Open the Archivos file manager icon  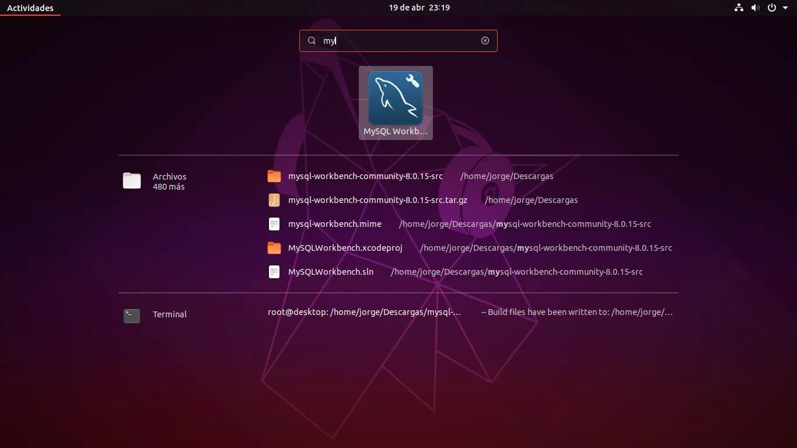132,181
